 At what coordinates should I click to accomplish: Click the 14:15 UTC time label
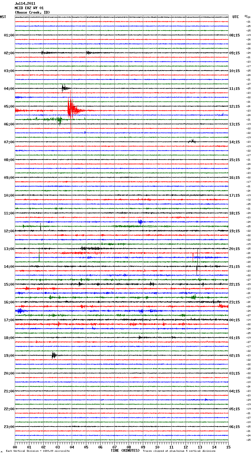[x=235, y=142]
